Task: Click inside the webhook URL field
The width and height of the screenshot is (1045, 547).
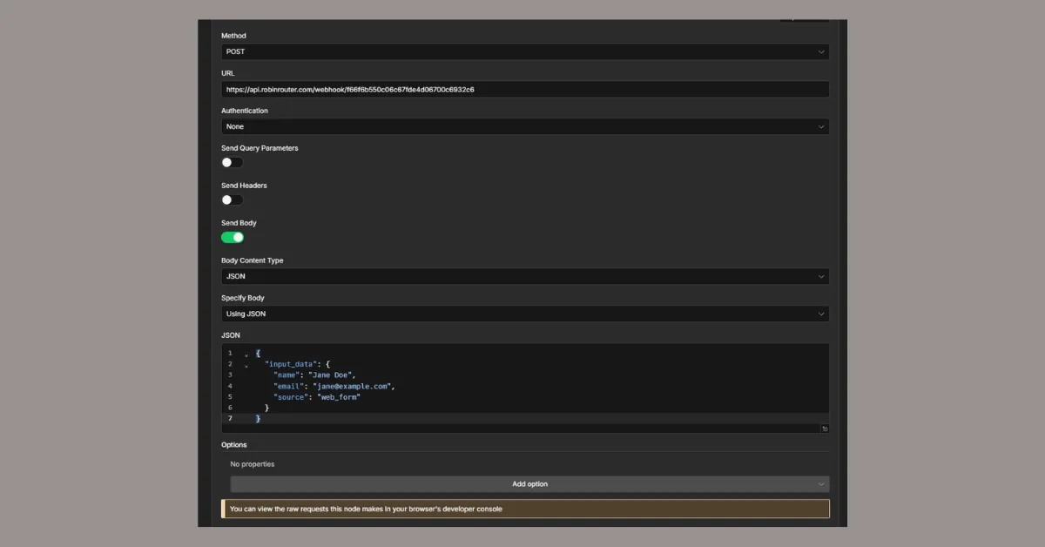Action: [523, 89]
